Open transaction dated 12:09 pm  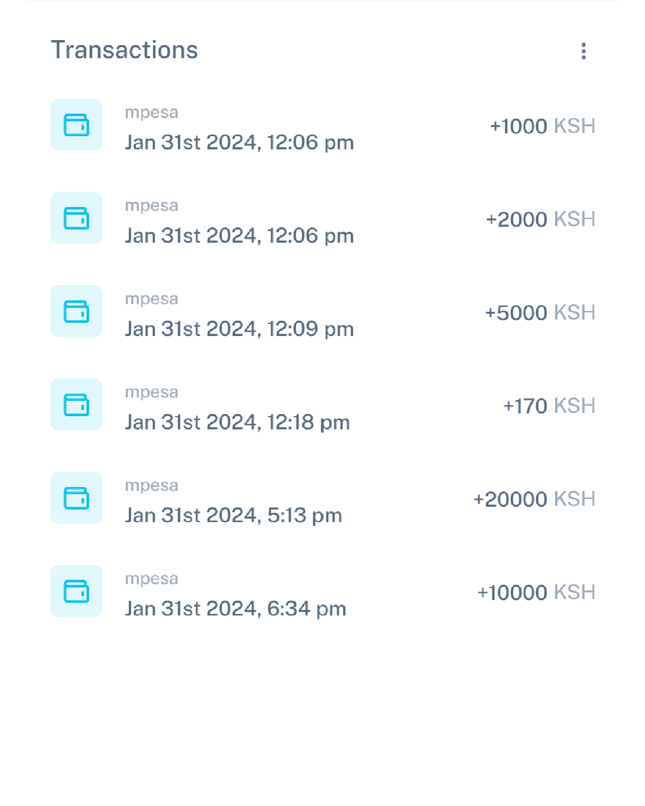[x=239, y=329]
